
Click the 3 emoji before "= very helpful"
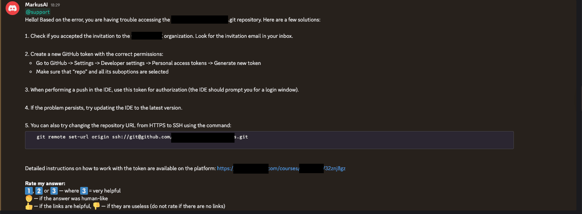84,191
